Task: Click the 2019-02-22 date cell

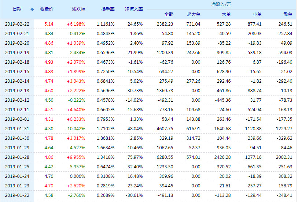Action: click(x=17, y=24)
